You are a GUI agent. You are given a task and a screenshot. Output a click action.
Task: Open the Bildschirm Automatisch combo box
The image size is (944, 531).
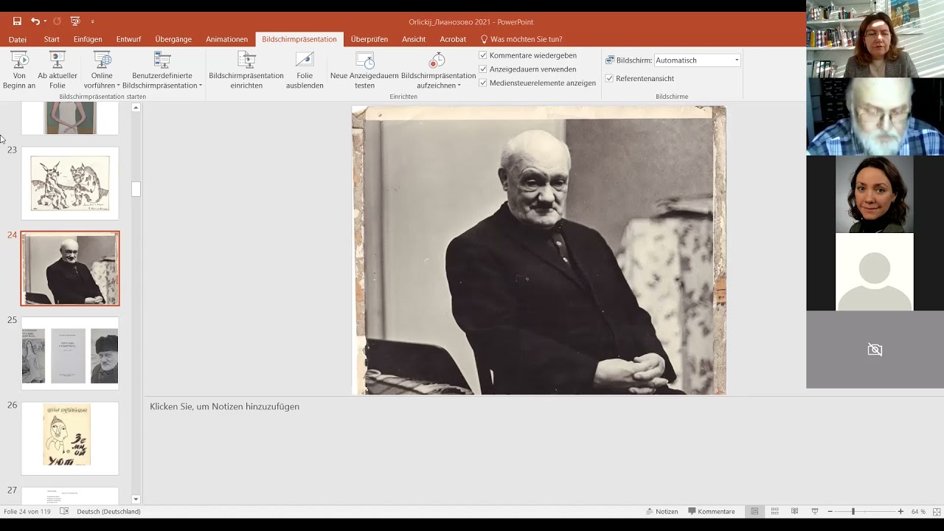[697, 60]
